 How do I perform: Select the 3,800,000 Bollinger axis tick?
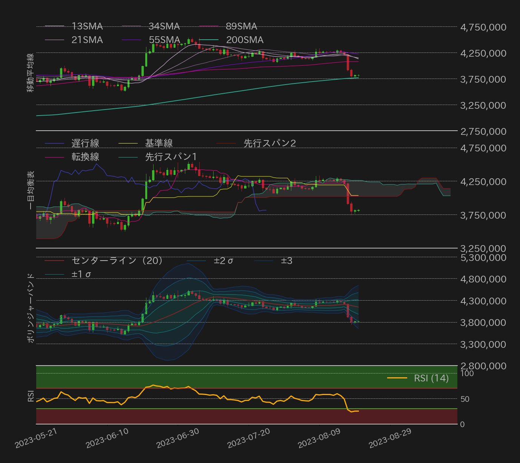pyautogui.click(x=483, y=322)
